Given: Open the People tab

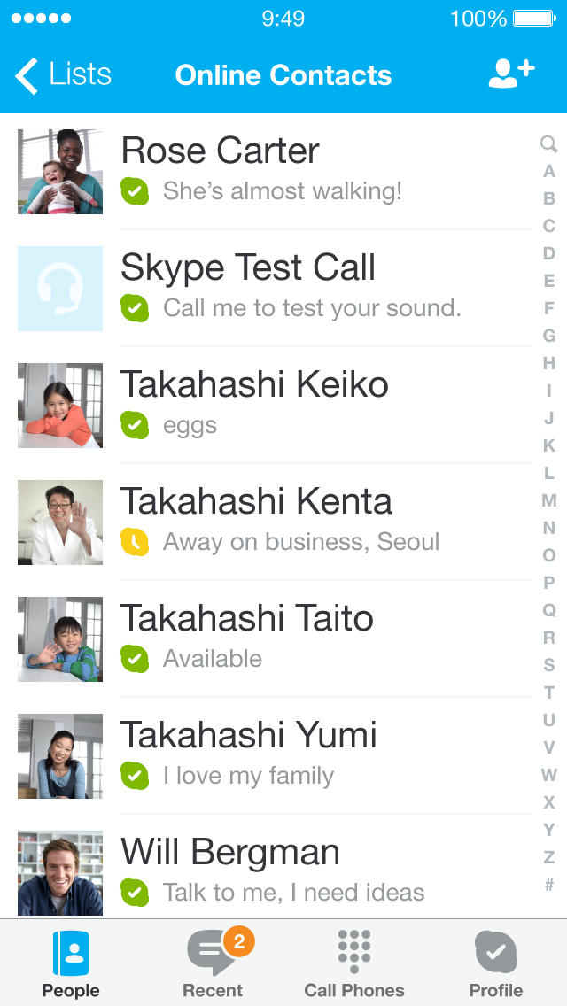Looking at the screenshot, I should coord(71,963).
